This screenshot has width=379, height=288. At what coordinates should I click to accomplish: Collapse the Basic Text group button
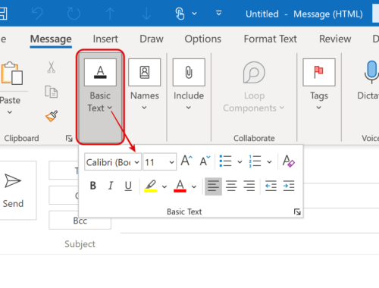click(100, 97)
